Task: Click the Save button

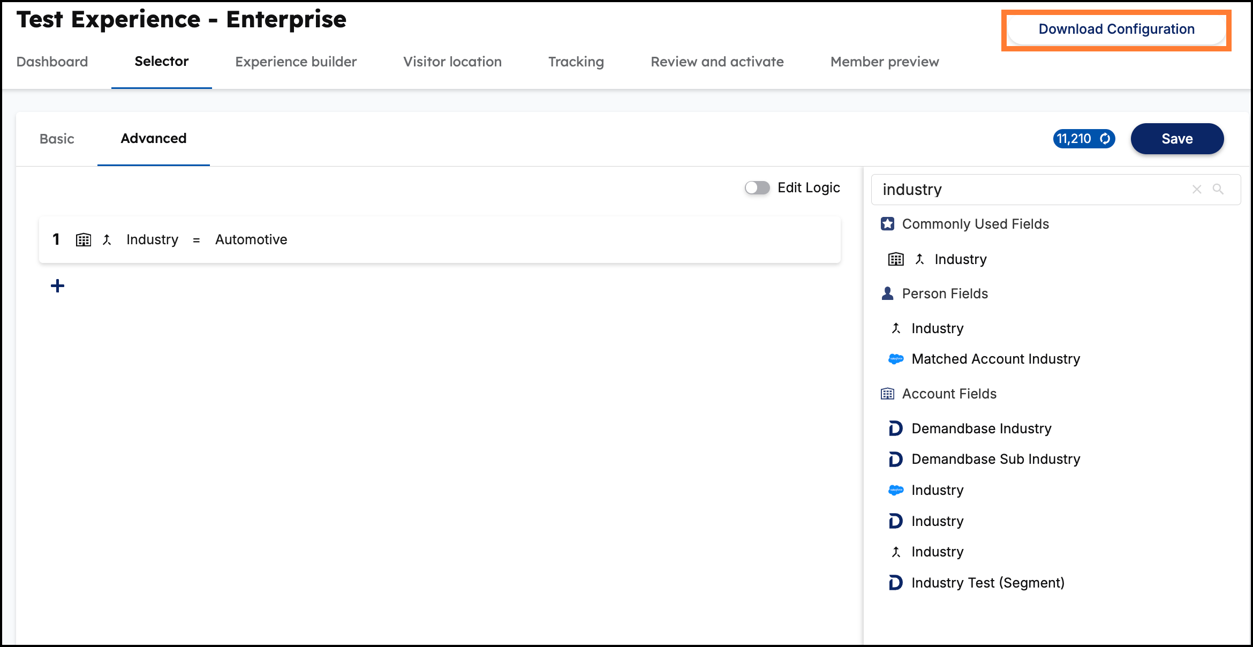Action: click(1177, 139)
